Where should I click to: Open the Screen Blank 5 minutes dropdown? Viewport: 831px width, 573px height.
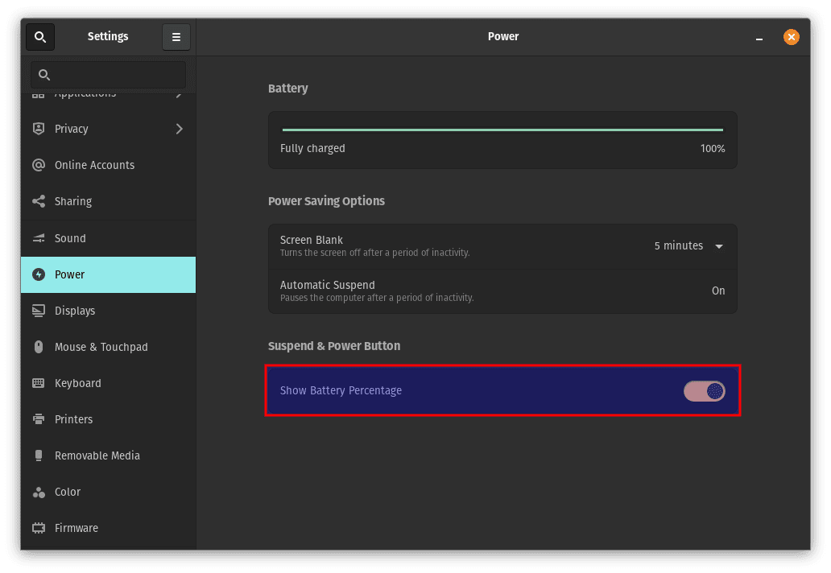(x=688, y=246)
